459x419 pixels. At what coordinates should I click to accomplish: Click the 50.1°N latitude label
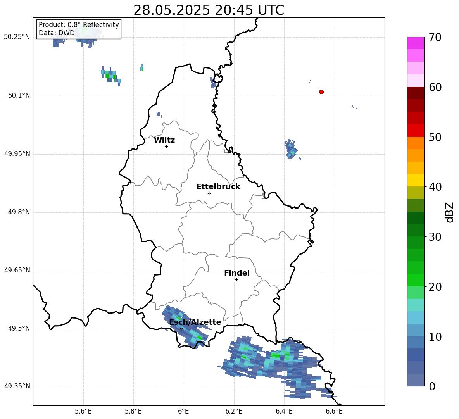coord(19,96)
